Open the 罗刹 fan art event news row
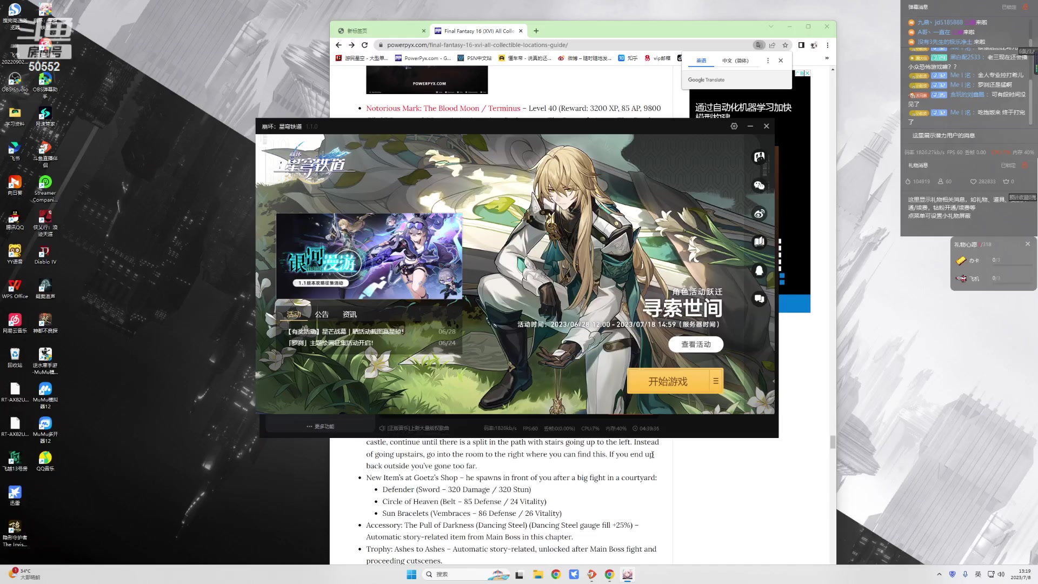This screenshot has height=584, width=1038. (x=371, y=343)
